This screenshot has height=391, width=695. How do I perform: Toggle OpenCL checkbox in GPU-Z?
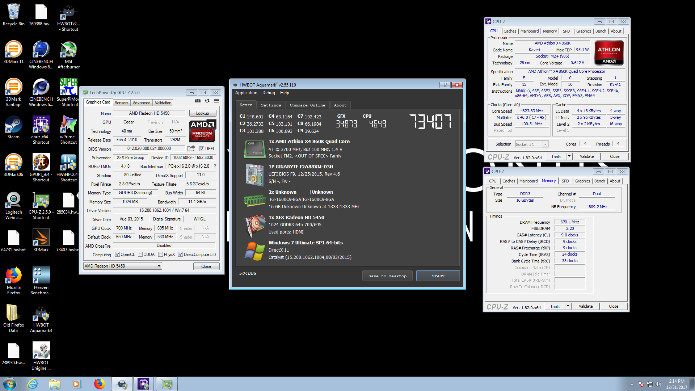coord(117,255)
